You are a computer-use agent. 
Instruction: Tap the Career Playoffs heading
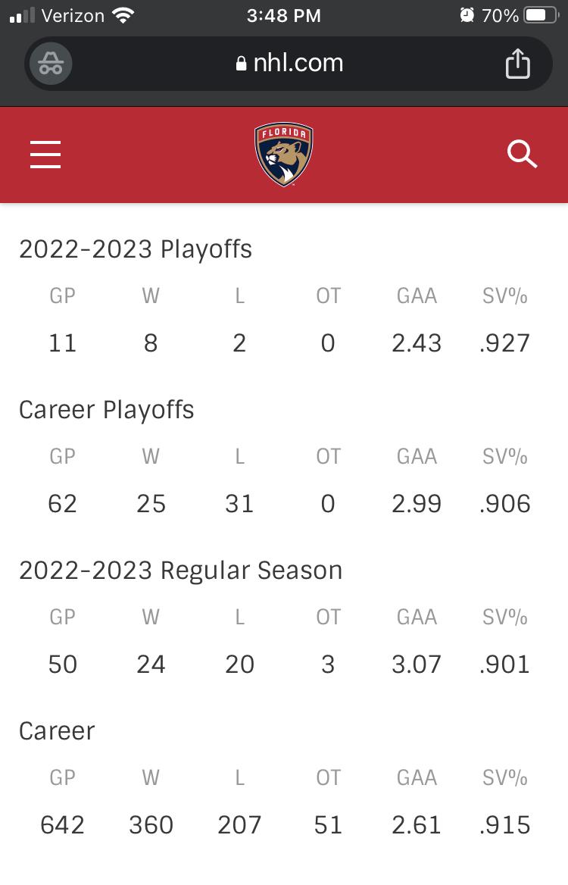107,410
